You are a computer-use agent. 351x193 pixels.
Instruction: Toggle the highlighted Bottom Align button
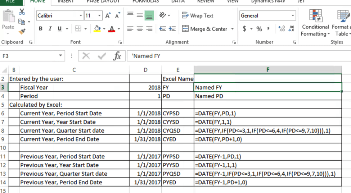149,16
